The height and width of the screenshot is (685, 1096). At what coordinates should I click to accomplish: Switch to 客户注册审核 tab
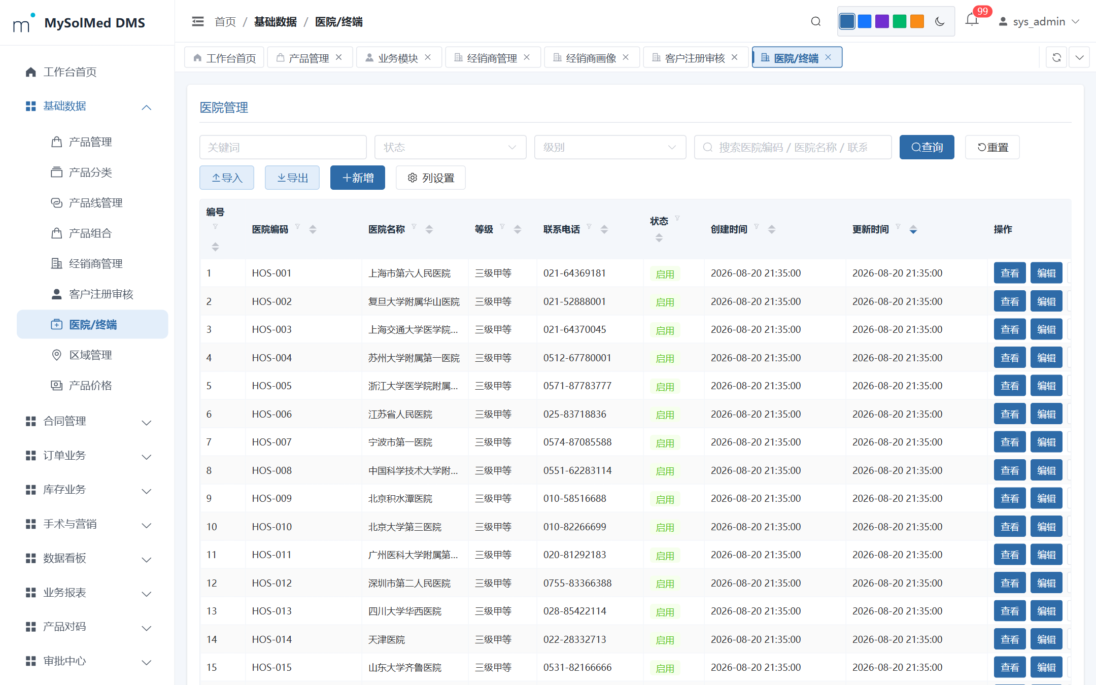pos(695,58)
